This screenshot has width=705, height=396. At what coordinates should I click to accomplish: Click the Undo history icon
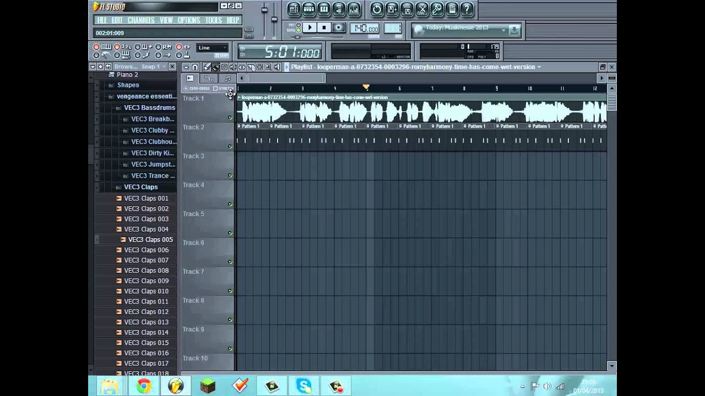pos(377,9)
